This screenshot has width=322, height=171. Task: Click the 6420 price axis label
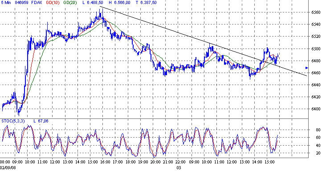click(316, 97)
